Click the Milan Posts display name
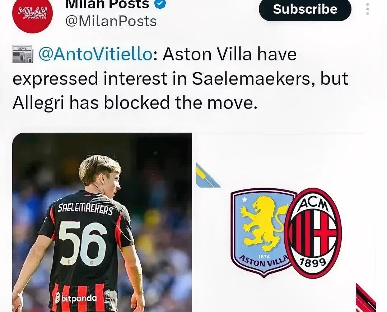The image size is (387, 312). [107, 4]
